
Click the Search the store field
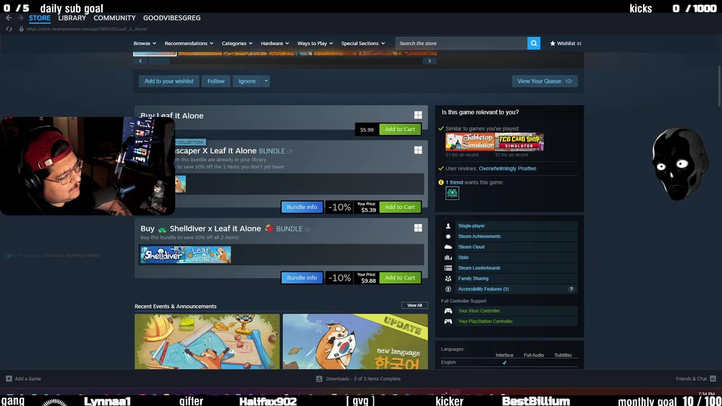[x=461, y=43]
